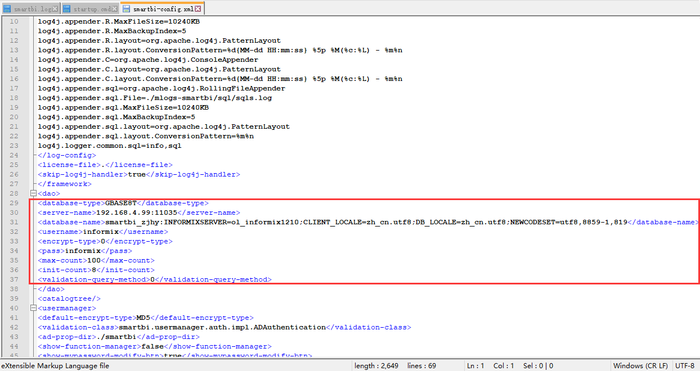Click the closing '</dao>' tag
The image size is (700, 371).
point(51,289)
